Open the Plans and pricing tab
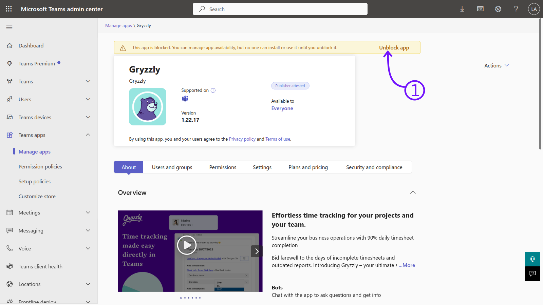Image resolution: width=543 pixels, height=305 pixels. tap(308, 167)
